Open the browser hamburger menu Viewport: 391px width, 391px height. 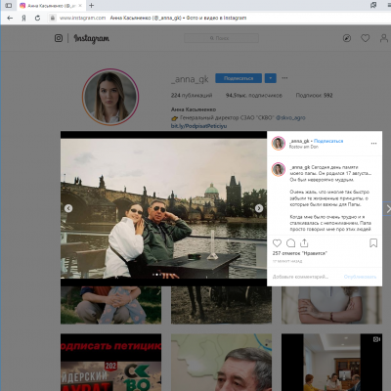pyautogui.click(x=388, y=6)
